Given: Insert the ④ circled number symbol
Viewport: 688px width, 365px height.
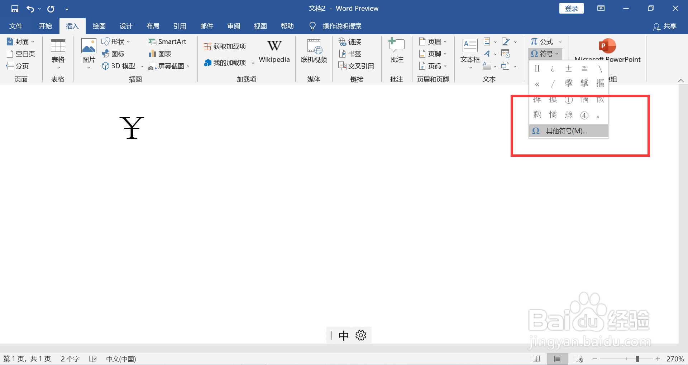Looking at the screenshot, I should click(x=584, y=115).
